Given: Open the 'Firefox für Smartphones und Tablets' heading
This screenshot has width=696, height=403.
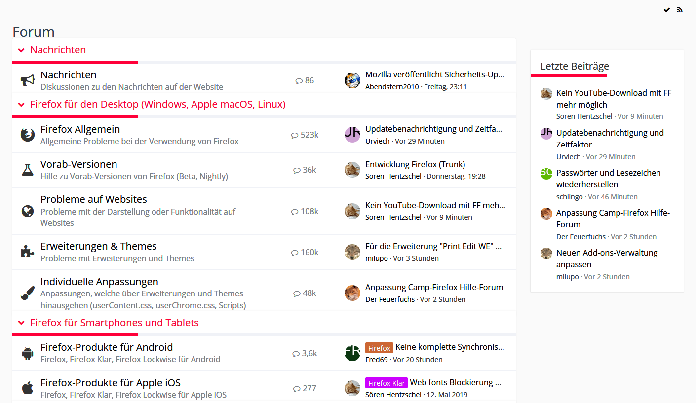Looking at the screenshot, I should [x=115, y=323].
